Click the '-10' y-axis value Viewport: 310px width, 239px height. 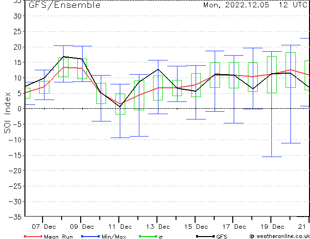tap(15, 139)
